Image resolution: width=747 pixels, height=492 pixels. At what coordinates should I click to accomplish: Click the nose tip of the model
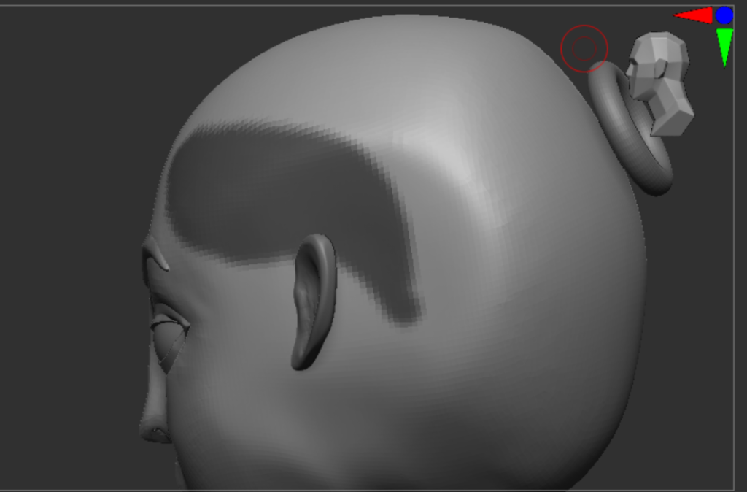[148, 431]
